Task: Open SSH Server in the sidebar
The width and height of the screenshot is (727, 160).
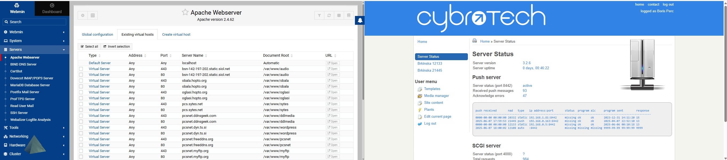Action: click(19, 113)
